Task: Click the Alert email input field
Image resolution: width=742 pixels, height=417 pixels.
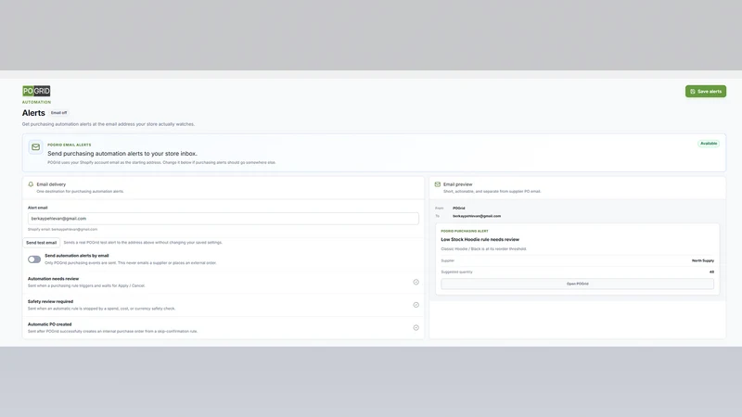Action: click(x=224, y=219)
